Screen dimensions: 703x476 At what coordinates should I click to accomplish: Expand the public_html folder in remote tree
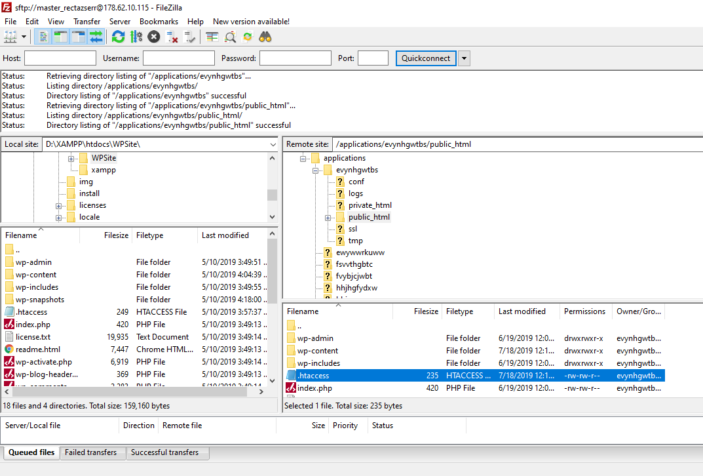[328, 218]
